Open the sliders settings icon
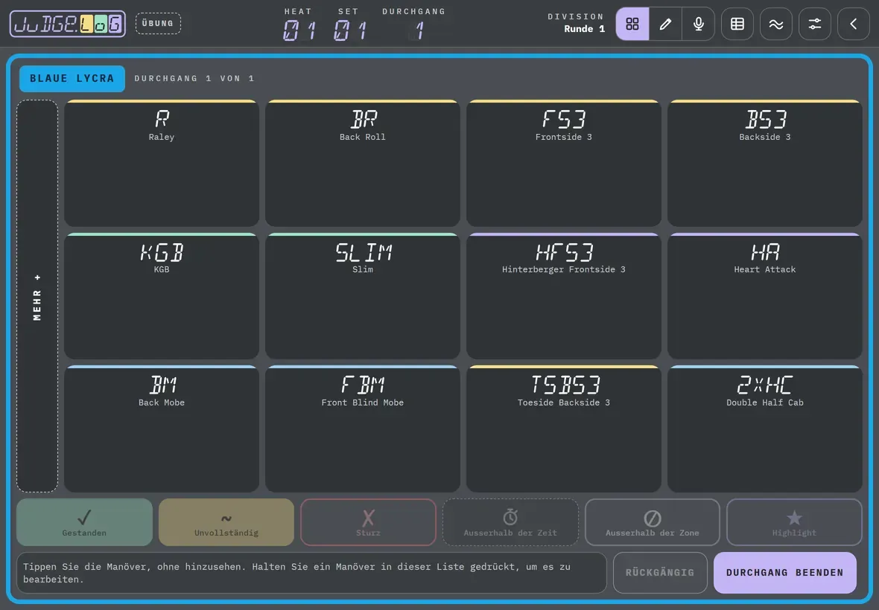This screenshot has width=879, height=610. click(x=814, y=24)
